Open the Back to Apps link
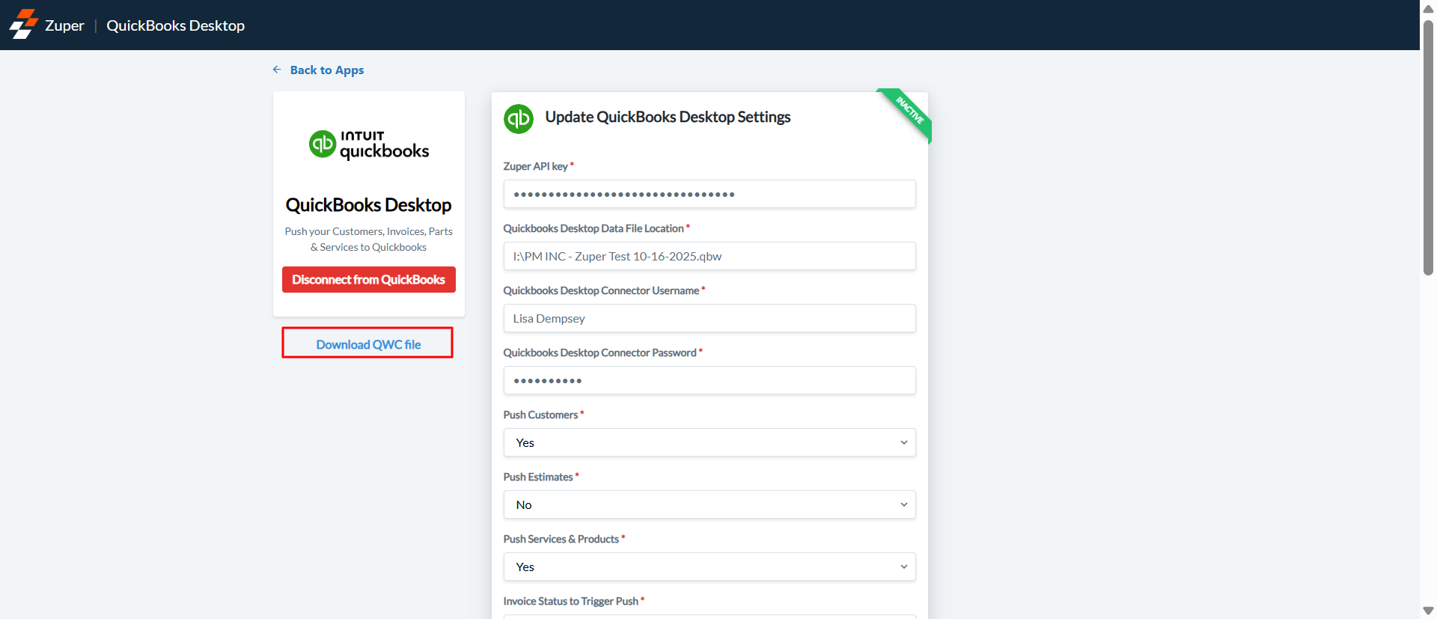Screen dimensions: 1437x619 click(x=327, y=70)
